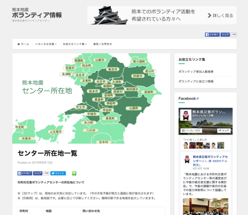
Task: Click the ホーム home icon in navigation
Action: coord(19,44)
